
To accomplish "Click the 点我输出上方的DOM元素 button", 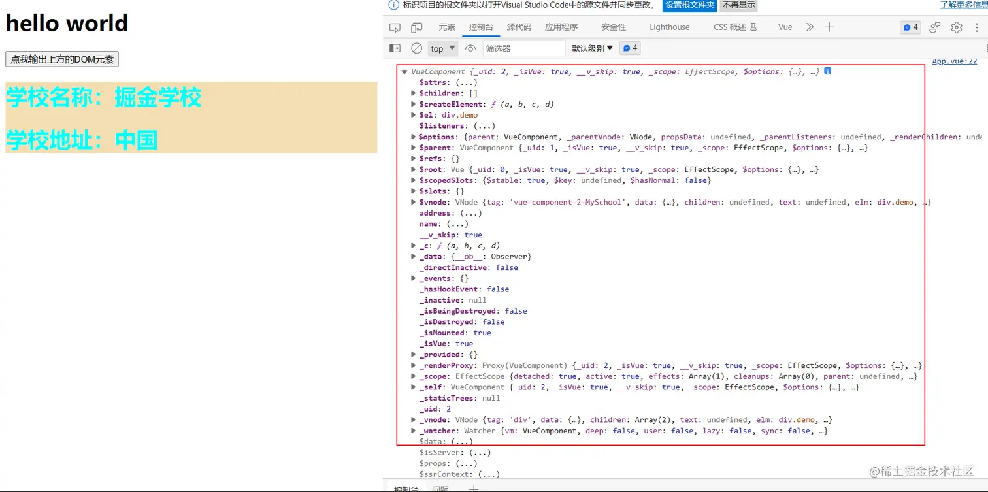I will pos(62,59).
